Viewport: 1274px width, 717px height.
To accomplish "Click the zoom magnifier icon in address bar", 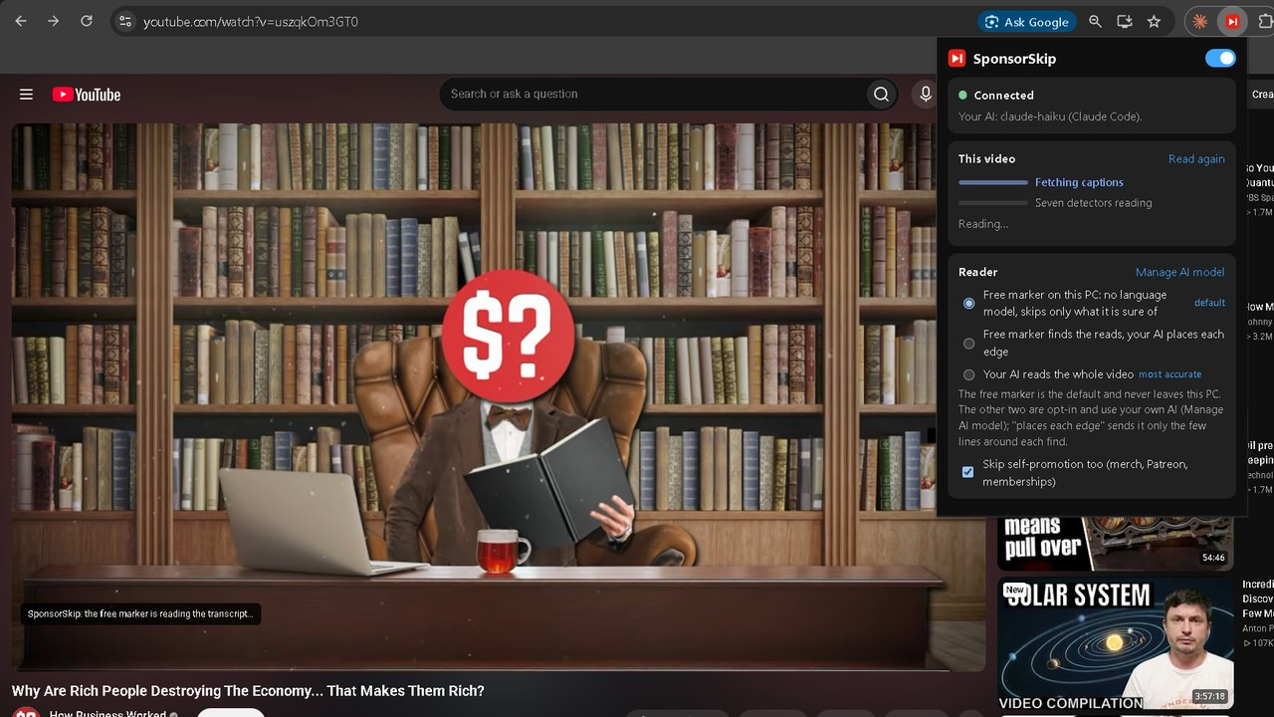I will click(1095, 21).
